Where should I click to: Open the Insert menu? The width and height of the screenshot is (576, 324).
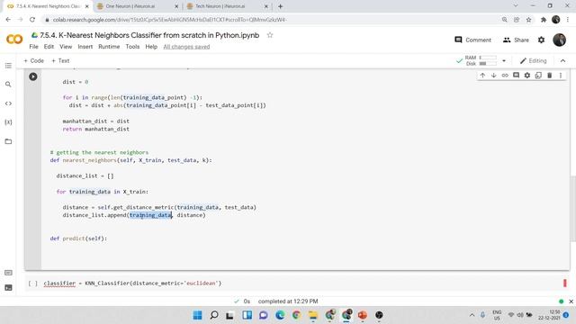click(85, 47)
